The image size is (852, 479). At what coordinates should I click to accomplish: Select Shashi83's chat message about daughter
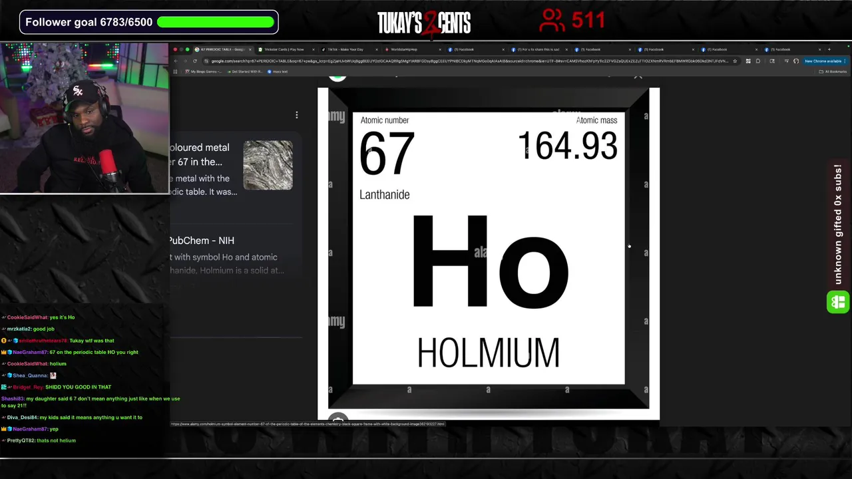pos(91,402)
